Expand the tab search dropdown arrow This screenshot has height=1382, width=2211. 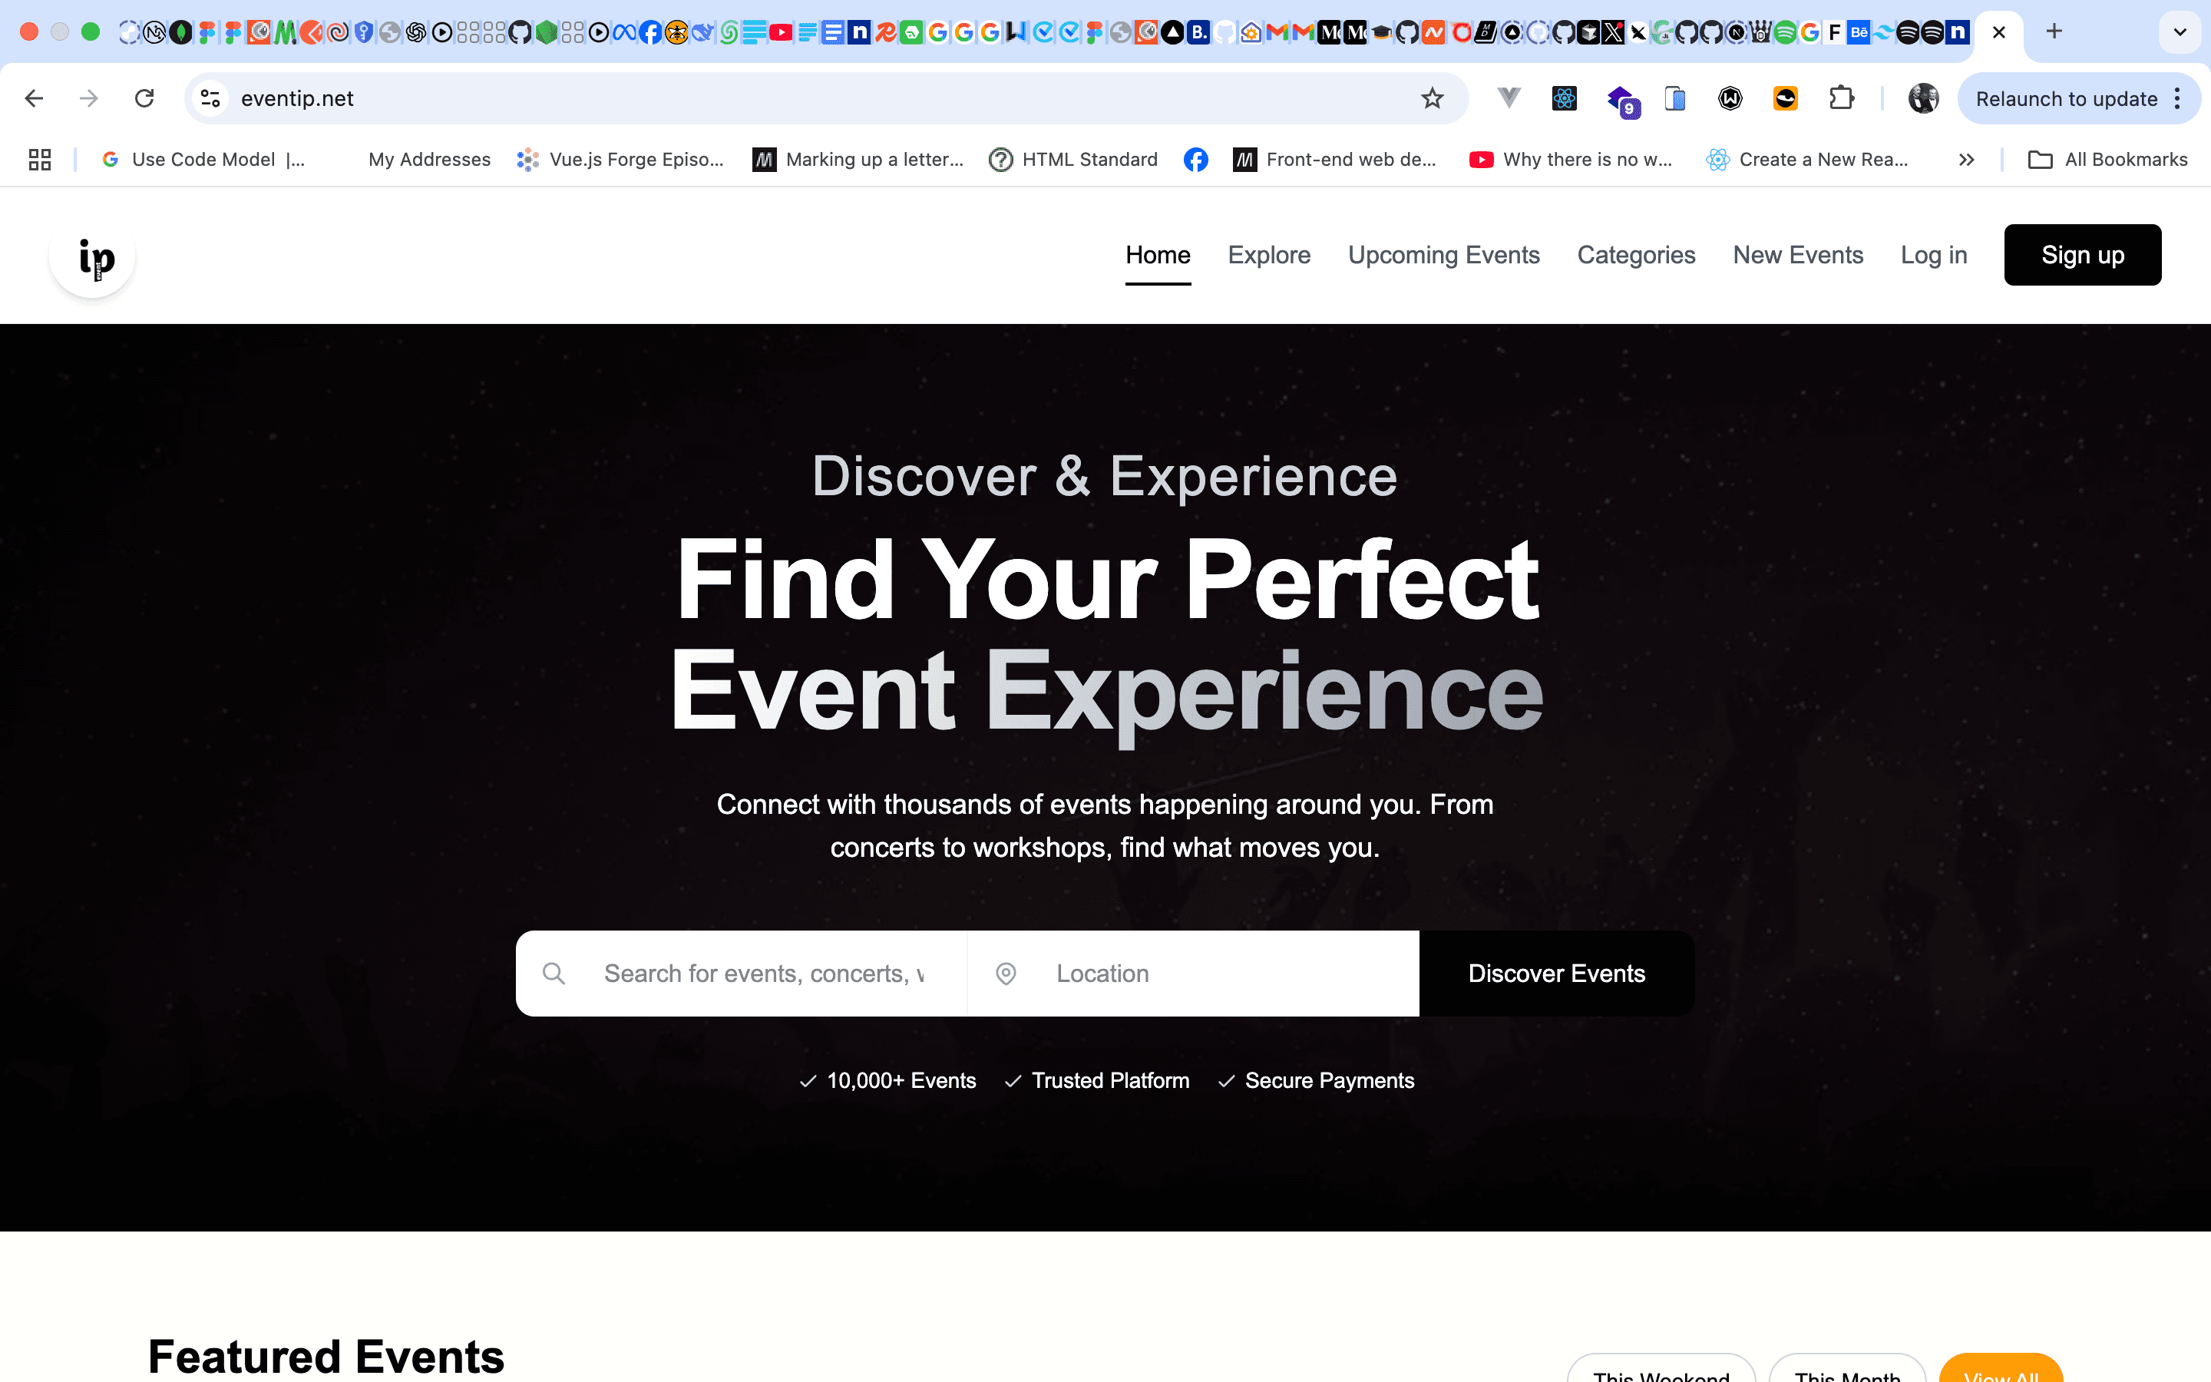[2179, 32]
